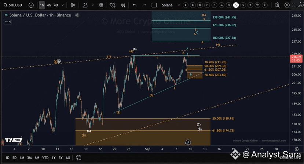The image size is (304, 164).
Task: Expand the timeframe interval dropdown
Action: click(63, 5)
